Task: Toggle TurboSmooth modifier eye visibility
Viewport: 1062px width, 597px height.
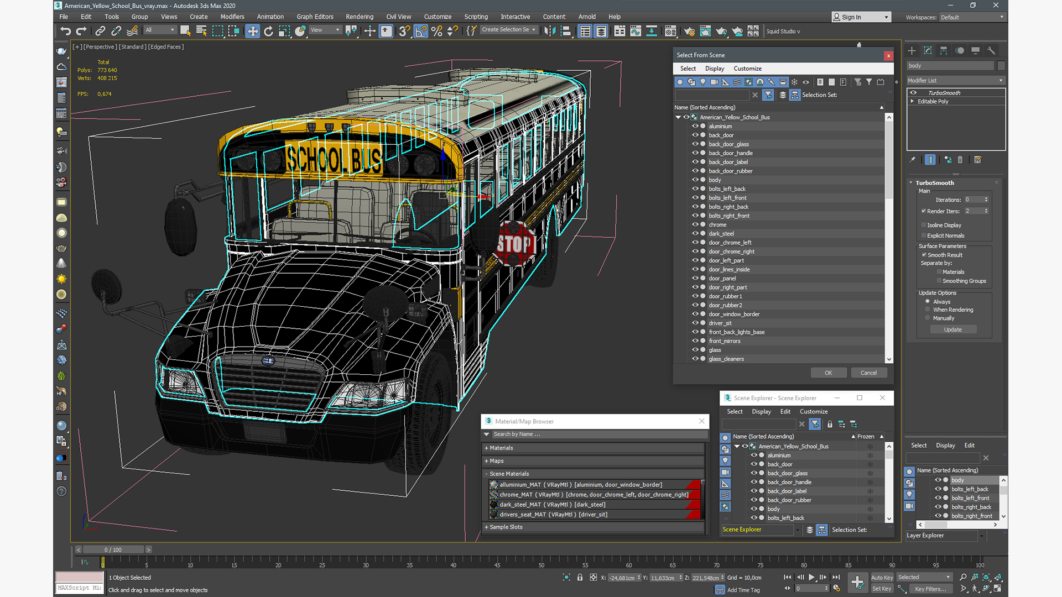Action: [913, 93]
